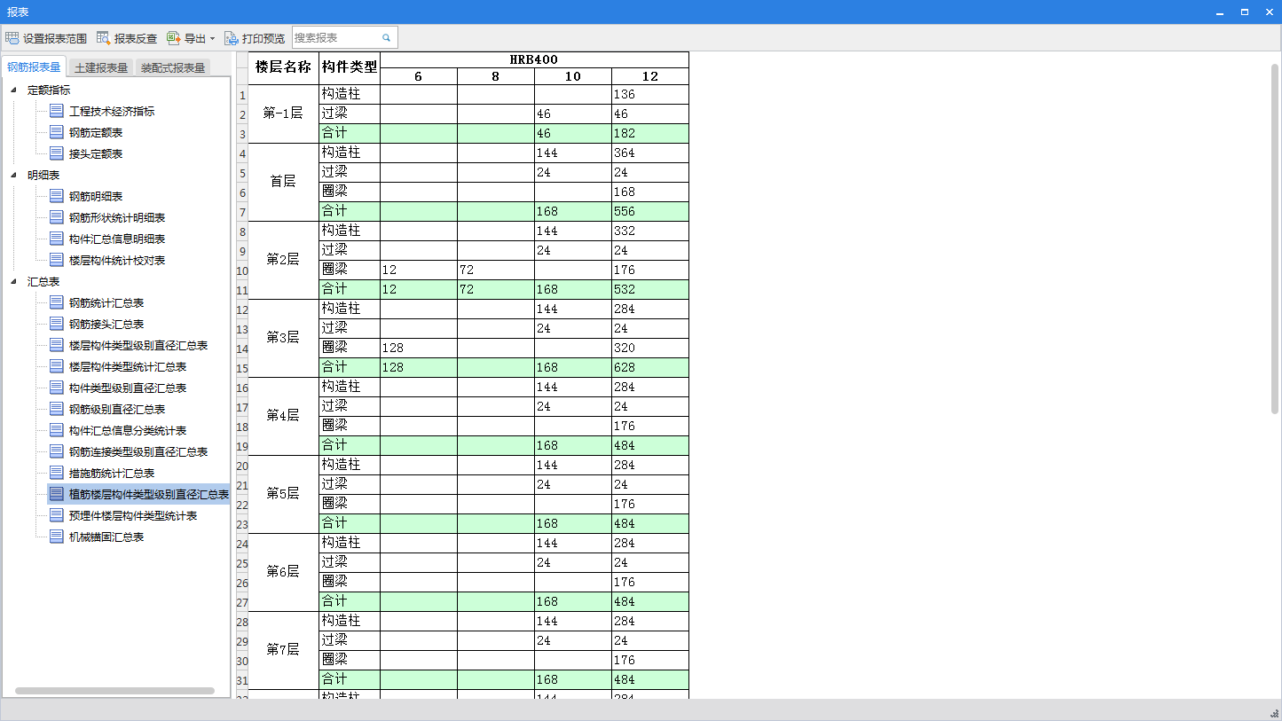This screenshot has width=1282, height=721.
Task: Open the 措施筋统计汇总表 report
Action: click(112, 473)
